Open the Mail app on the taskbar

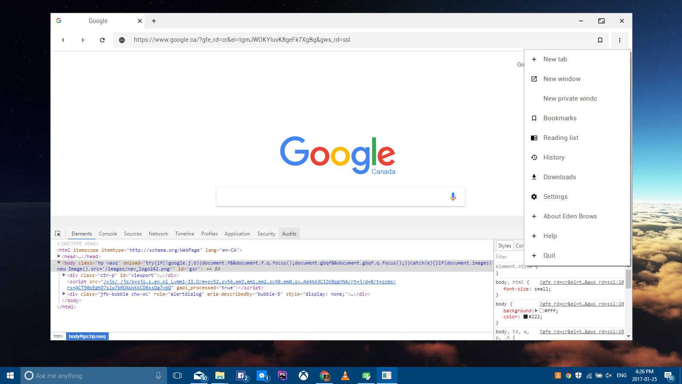click(x=199, y=375)
